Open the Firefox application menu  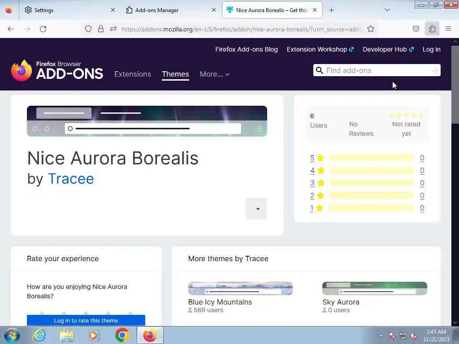(x=448, y=29)
